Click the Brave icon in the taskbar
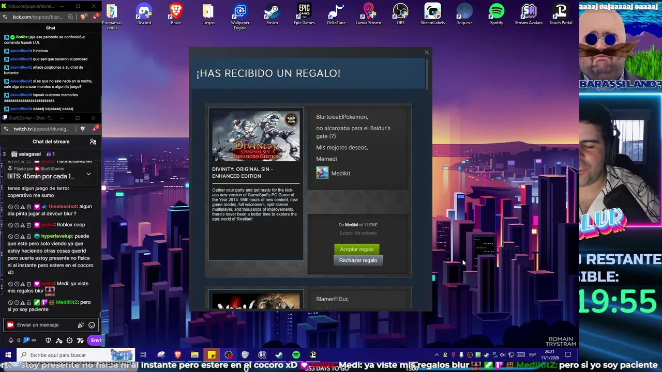 (178, 355)
